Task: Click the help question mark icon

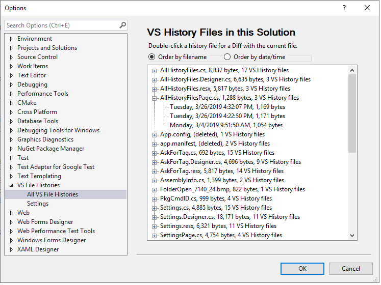Action: point(344,8)
